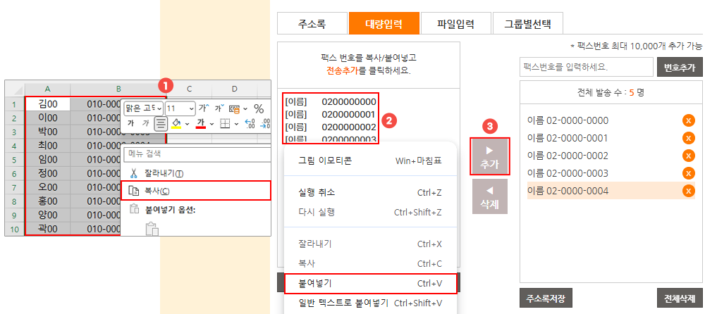The image size is (705, 314).
Task: Select the 그룹별선택 tab
Action: (x=527, y=23)
